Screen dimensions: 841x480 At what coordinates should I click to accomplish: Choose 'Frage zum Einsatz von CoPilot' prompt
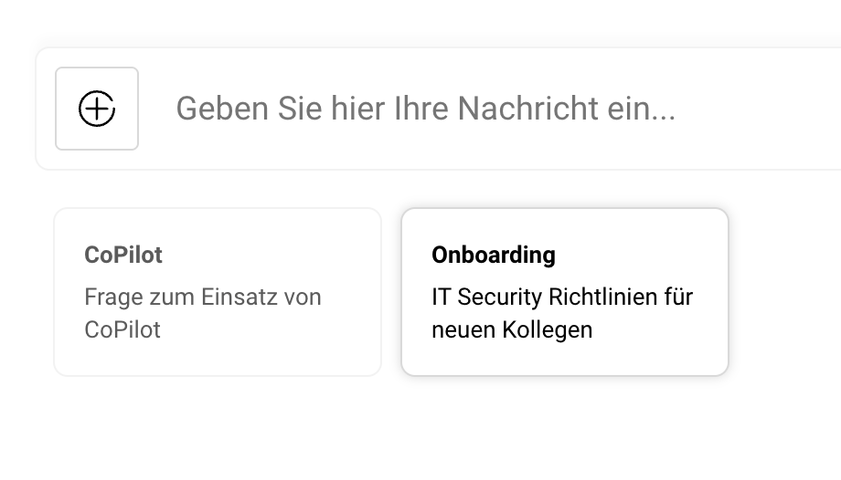point(203,313)
